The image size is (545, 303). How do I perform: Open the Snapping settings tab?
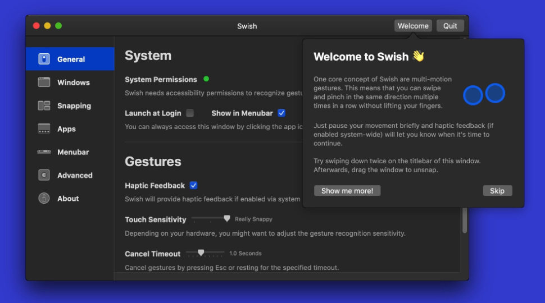(74, 105)
